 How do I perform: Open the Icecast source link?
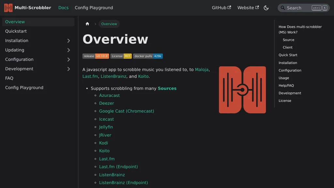pos(106,119)
